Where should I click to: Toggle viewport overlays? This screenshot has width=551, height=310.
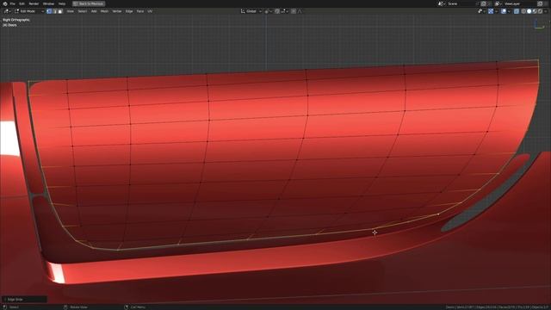pyautogui.click(x=503, y=11)
